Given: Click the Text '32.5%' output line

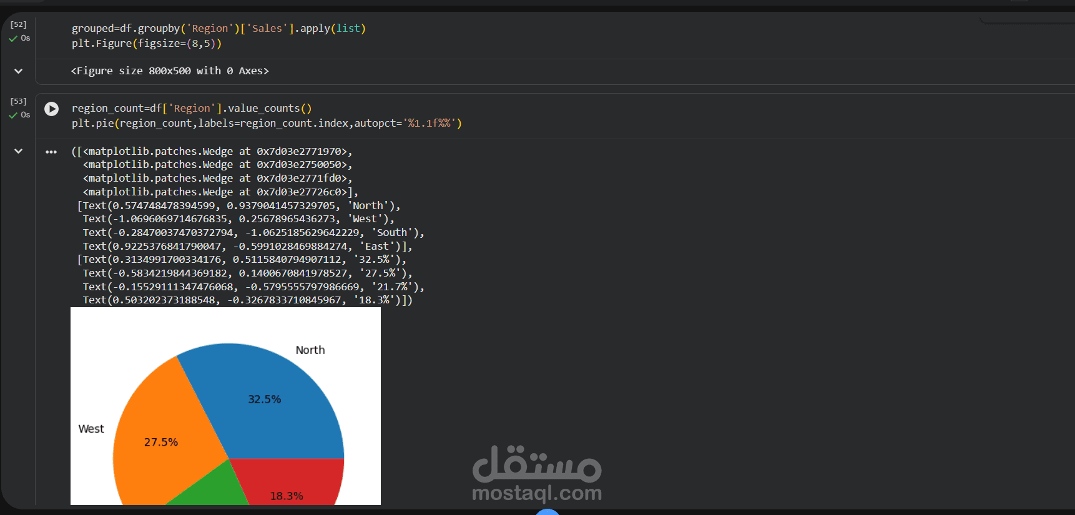Looking at the screenshot, I should click(242, 260).
